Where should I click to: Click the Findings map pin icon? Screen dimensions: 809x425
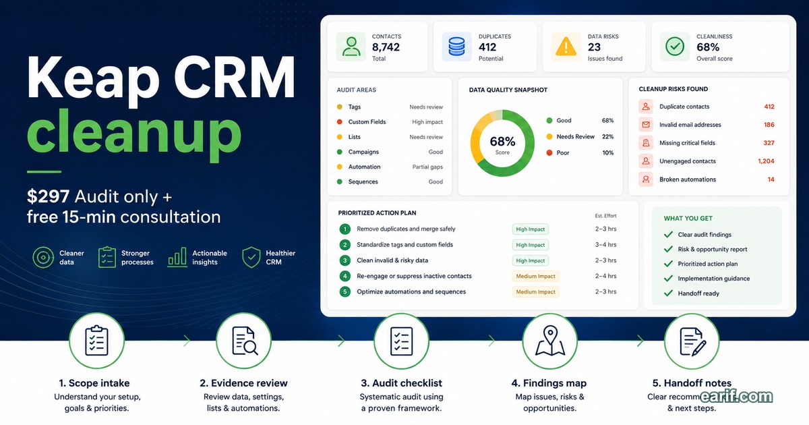(549, 341)
